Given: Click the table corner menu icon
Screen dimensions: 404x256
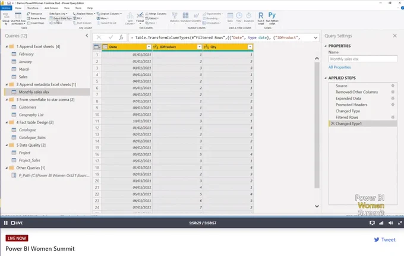Looking at the screenshot, I should coord(97,47).
